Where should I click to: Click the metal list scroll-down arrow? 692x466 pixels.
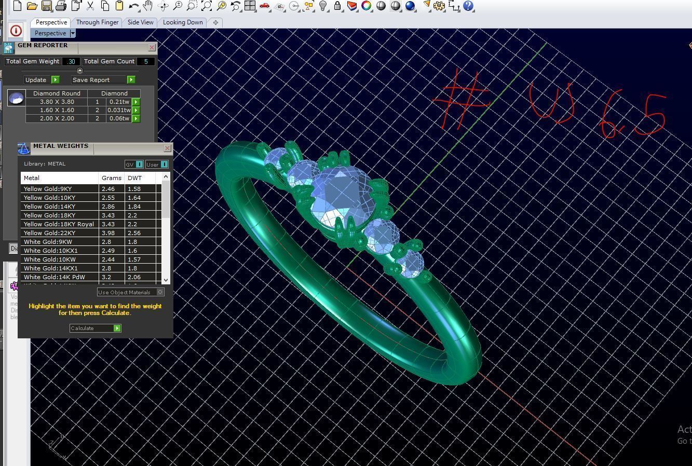tap(166, 280)
